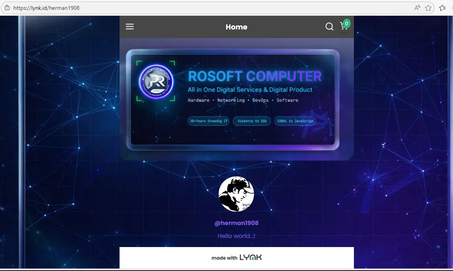453x271 pixels.
Task: Click the 'Hello world...!' bio text
Action: click(236, 236)
